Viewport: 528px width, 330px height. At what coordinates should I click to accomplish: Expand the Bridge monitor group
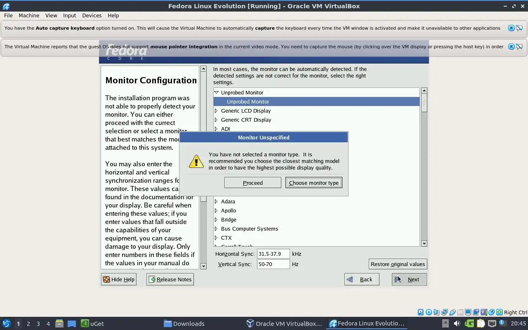[216, 219]
